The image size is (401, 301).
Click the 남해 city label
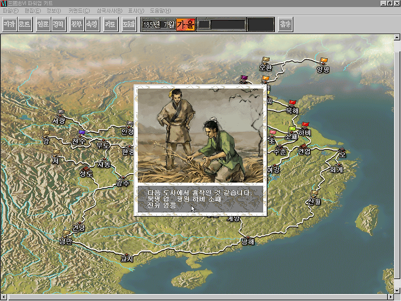point(248,242)
